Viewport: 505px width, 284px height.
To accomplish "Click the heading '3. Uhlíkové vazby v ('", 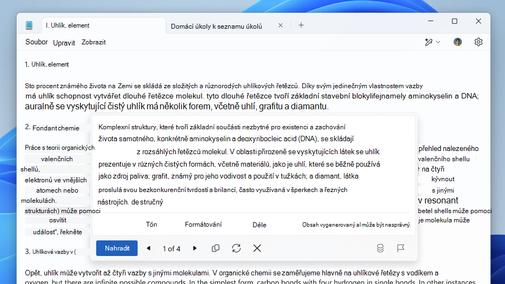I will tap(51, 252).
